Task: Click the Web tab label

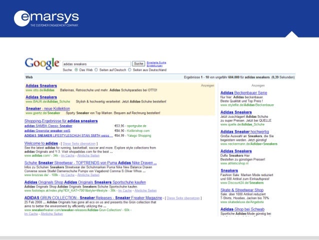Action: (x=29, y=77)
